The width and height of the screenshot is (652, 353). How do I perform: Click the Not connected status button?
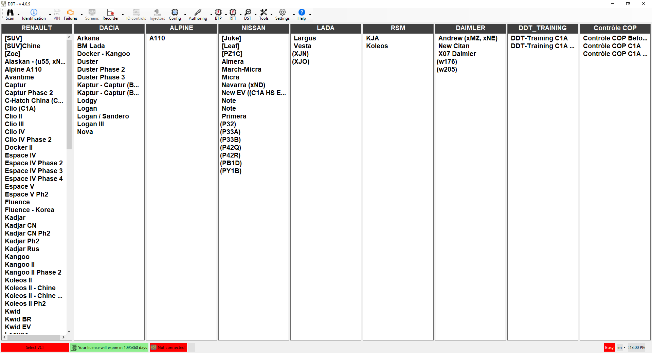coord(168,347)
